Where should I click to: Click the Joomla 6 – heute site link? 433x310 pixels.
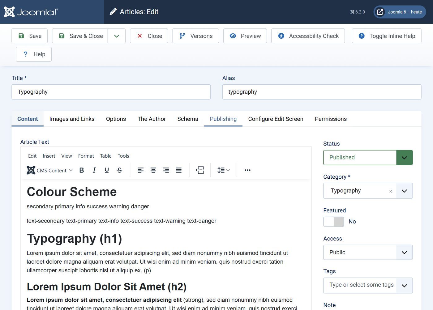point(400,12)
